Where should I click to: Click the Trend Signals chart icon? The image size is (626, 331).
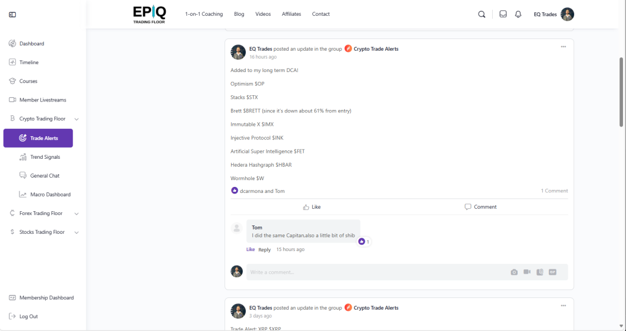click(23, 157)
